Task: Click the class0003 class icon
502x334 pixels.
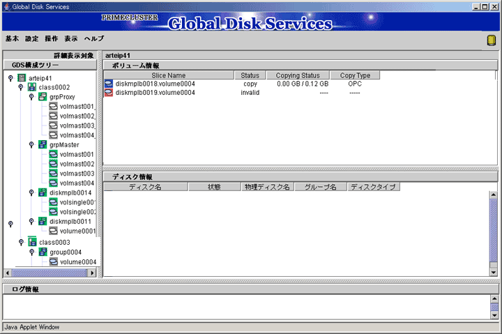Action: [32, 242]
